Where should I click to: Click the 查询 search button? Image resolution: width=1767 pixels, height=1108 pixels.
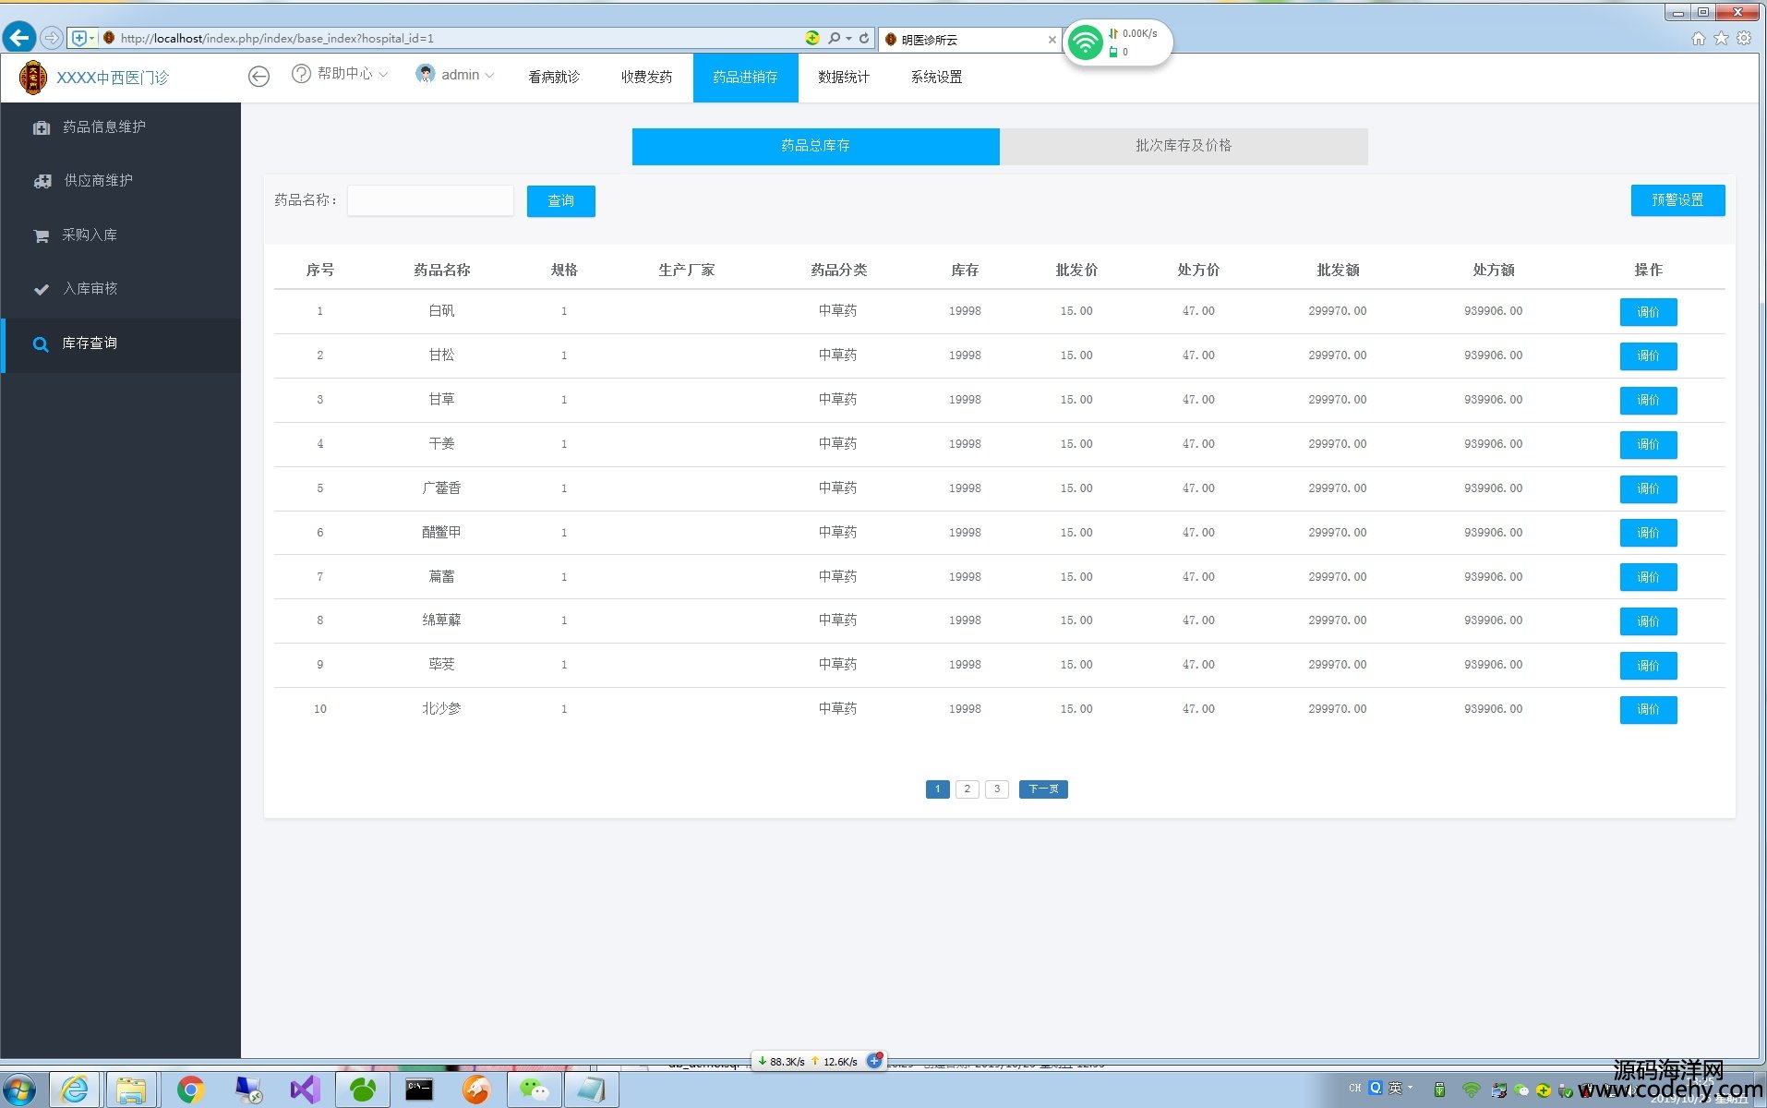[560, 201]
